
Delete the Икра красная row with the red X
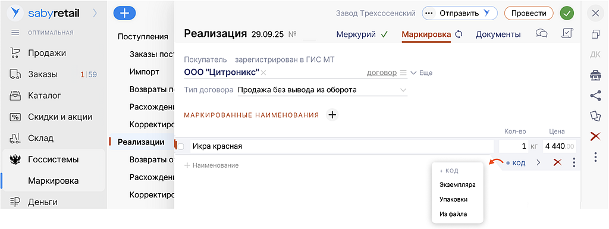558,162
